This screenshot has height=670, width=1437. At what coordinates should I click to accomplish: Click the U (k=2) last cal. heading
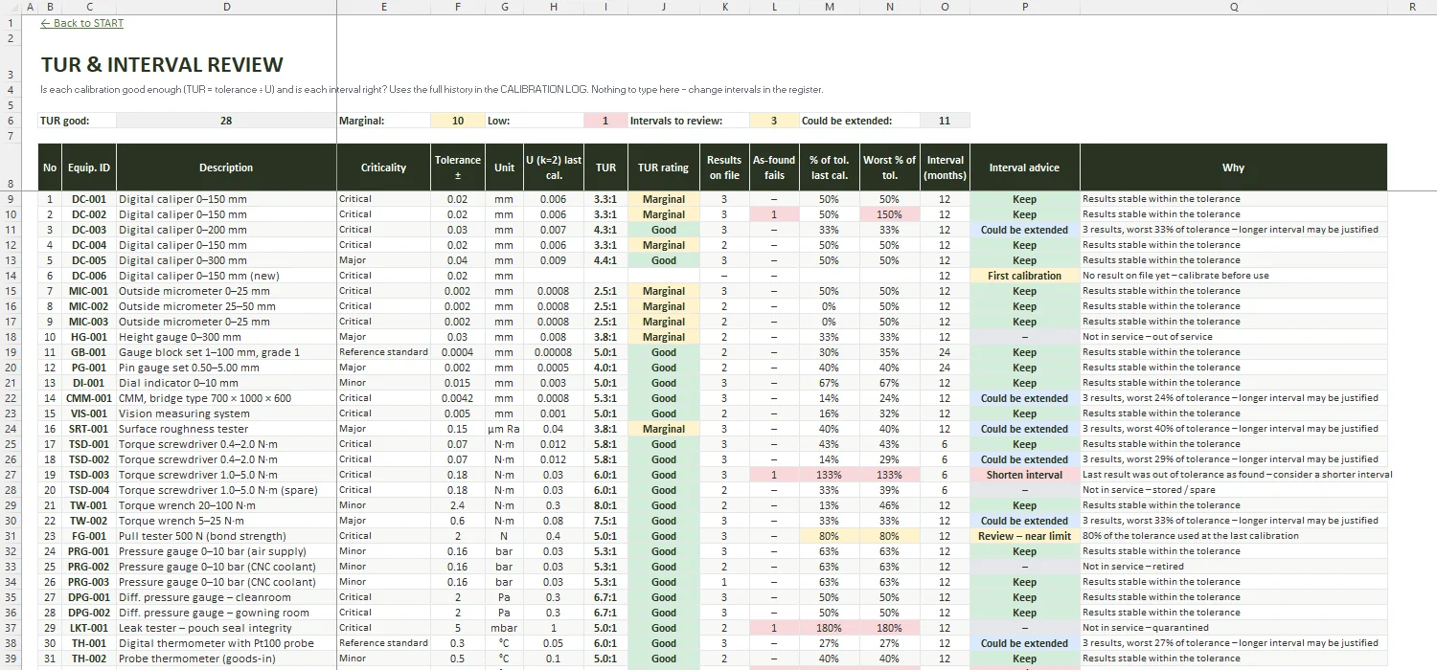point(554,167)
